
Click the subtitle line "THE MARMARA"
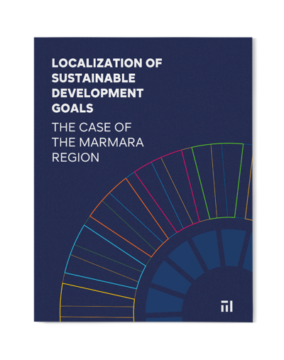point(98,142)
